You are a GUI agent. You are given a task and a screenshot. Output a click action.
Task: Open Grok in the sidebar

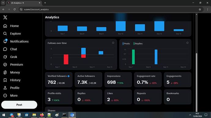[10, 57]
